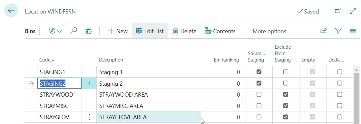Click the Exclude From Staging column header

pos(283,53)
